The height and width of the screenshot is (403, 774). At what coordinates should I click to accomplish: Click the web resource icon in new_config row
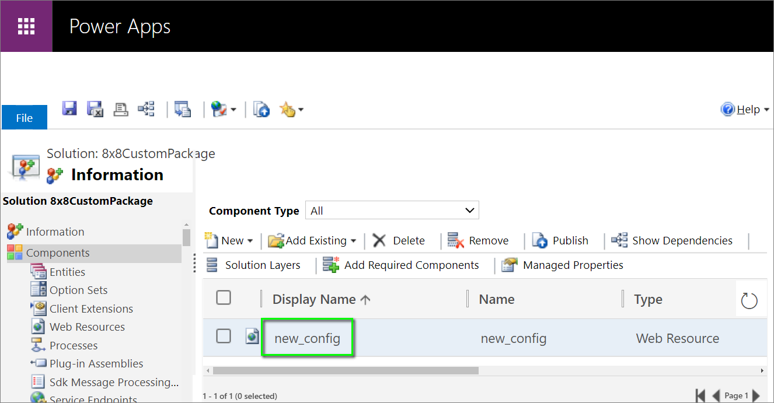pos(252,336)
